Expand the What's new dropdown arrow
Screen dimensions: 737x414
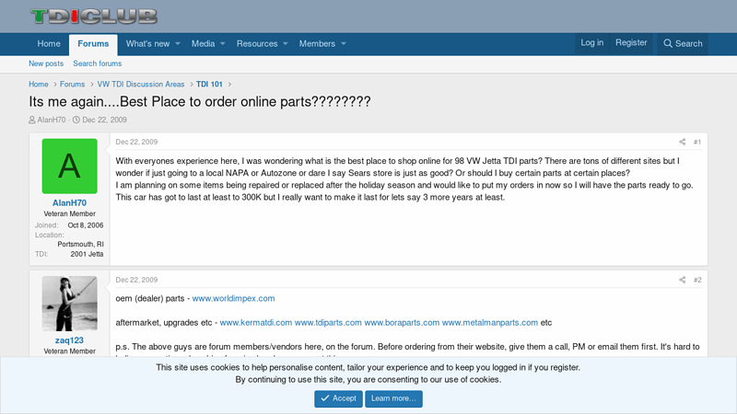point(178,43)
